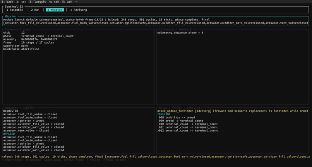
Task: Click armed_update_forbidden advisory message
Action: (x=232, y=111)
